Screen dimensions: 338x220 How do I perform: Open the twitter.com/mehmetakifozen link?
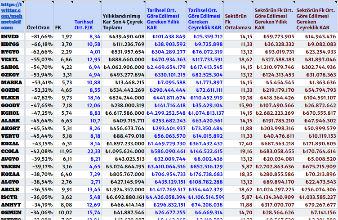(12, 16)
